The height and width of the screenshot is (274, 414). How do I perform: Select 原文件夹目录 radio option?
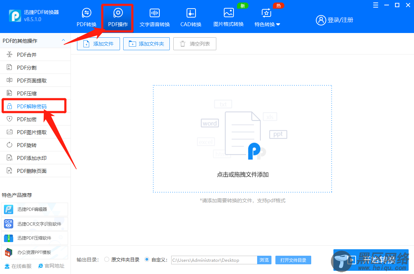107,259
